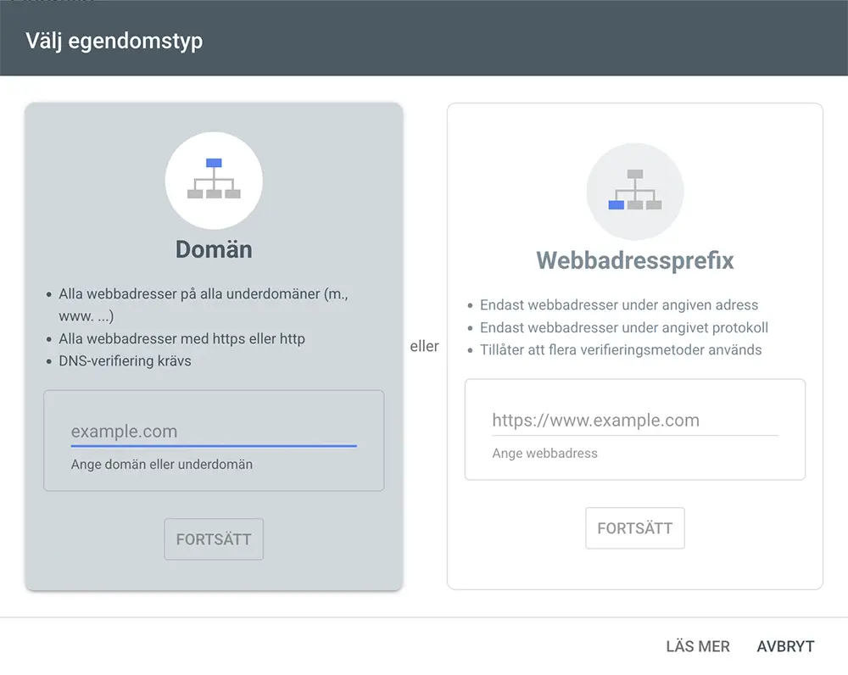
Task: Click the alla underdomäner bullet text
Action: pyautogui.click(x=204, y=304)
